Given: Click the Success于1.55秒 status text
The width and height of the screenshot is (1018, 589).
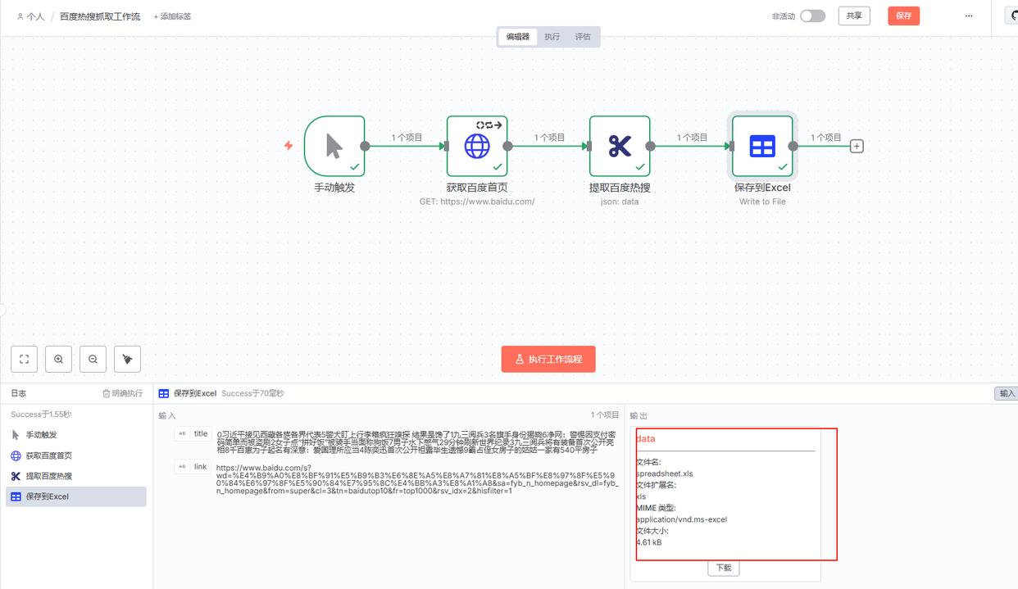Looking at the screenshot, I should tap(41, 415).
